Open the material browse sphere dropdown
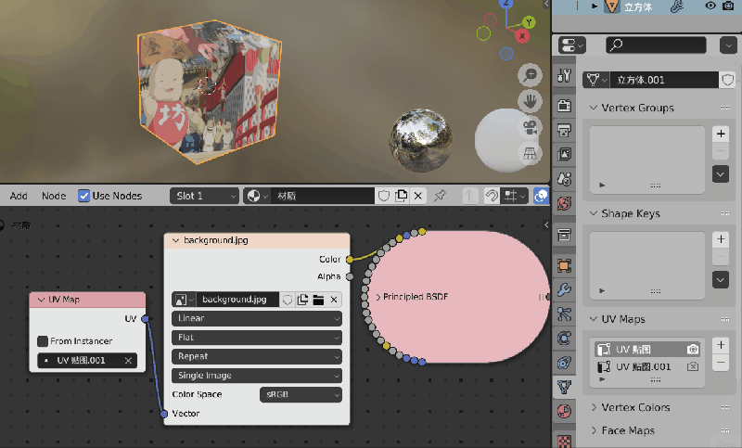This screenshot has width=742, height=448. [x=257, y=196]
